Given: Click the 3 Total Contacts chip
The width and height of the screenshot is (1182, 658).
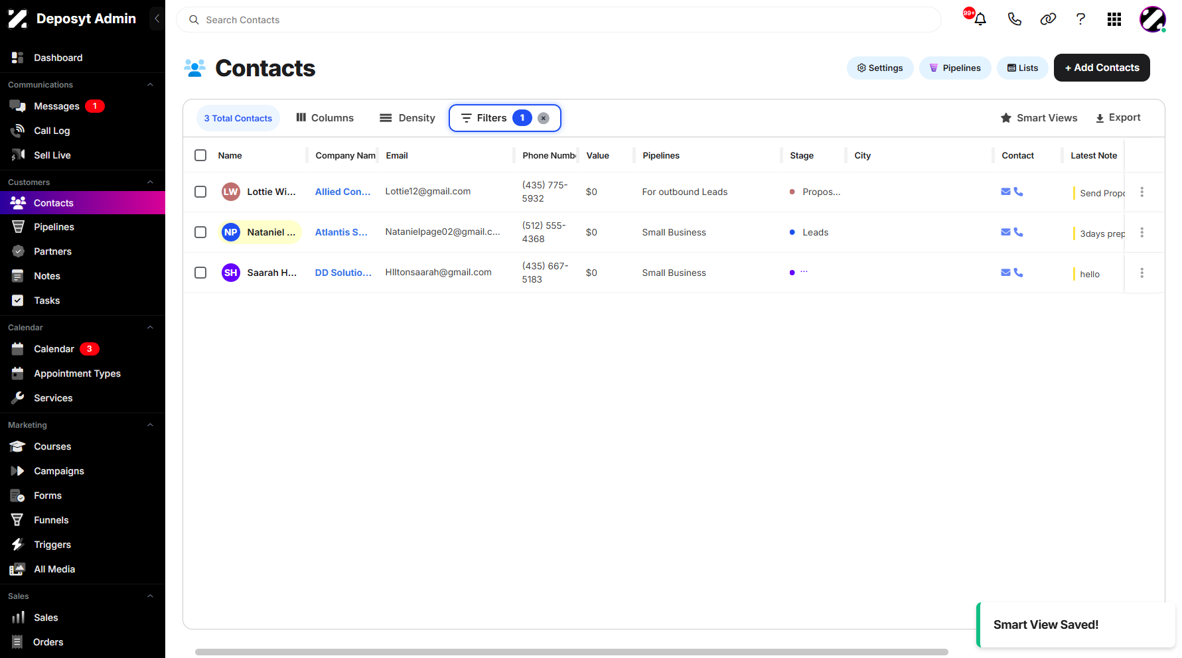Looking at the screenshot, I should 238,118.
